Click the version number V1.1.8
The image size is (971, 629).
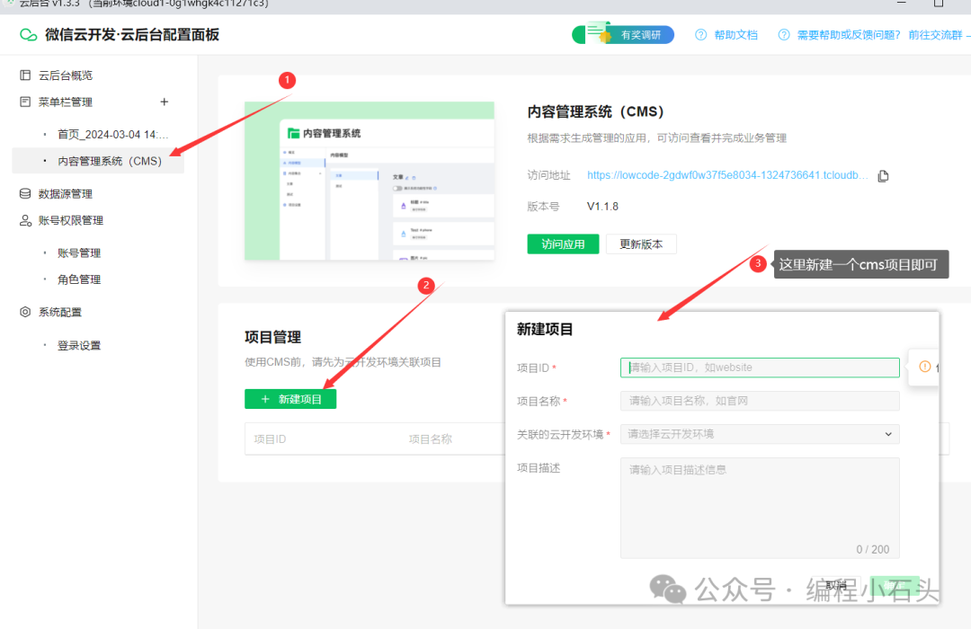click(602, 206)
